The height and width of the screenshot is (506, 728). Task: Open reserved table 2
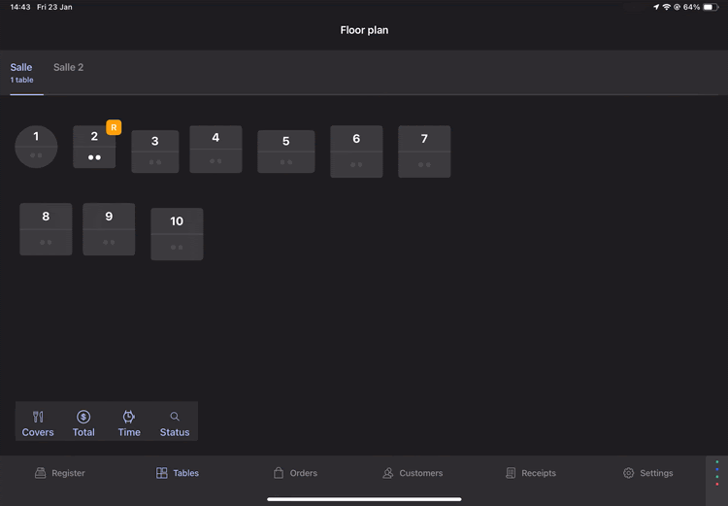coord(93,149)
